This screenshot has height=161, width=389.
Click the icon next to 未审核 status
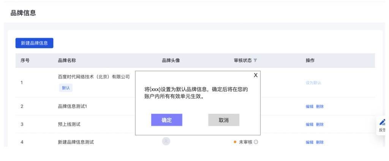256,142
